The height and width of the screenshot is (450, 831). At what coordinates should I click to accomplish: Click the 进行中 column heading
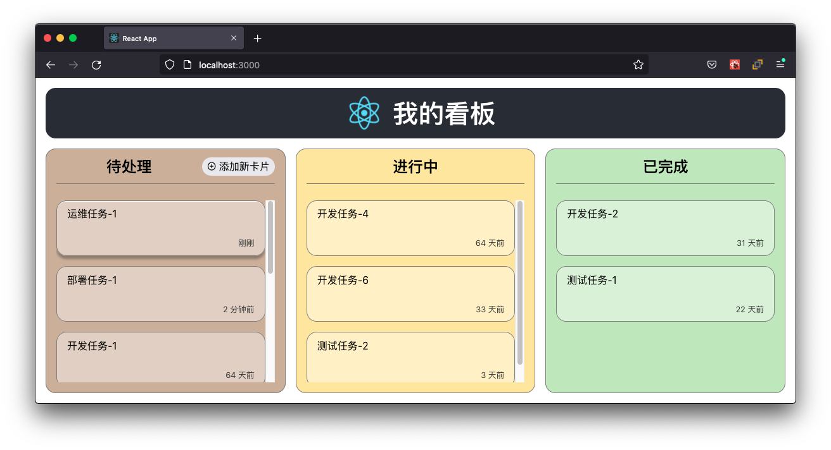pos(415,167)
